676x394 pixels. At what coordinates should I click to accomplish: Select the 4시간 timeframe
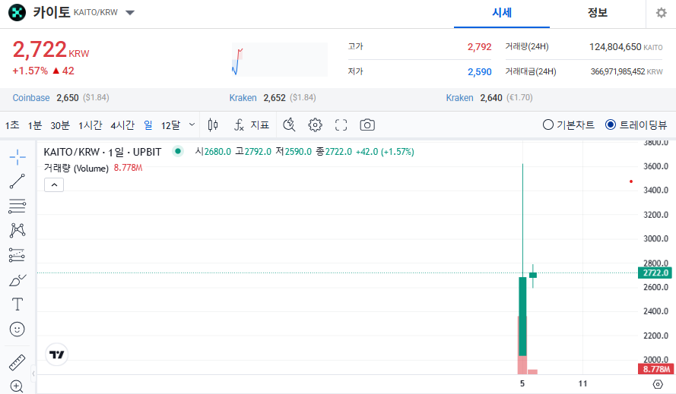click(122, 125)
